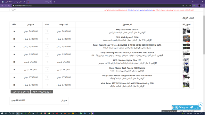
Task: Click the clear cart button
Action: (x=20, y=92)
